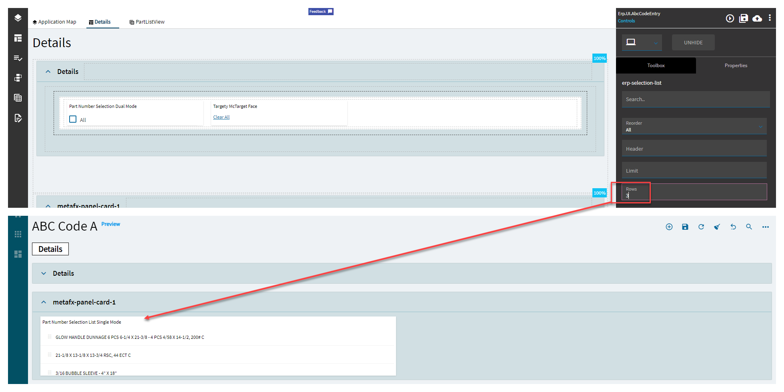
Task: Switch to the Toolbox tab
Action: [x=656, y=66]
